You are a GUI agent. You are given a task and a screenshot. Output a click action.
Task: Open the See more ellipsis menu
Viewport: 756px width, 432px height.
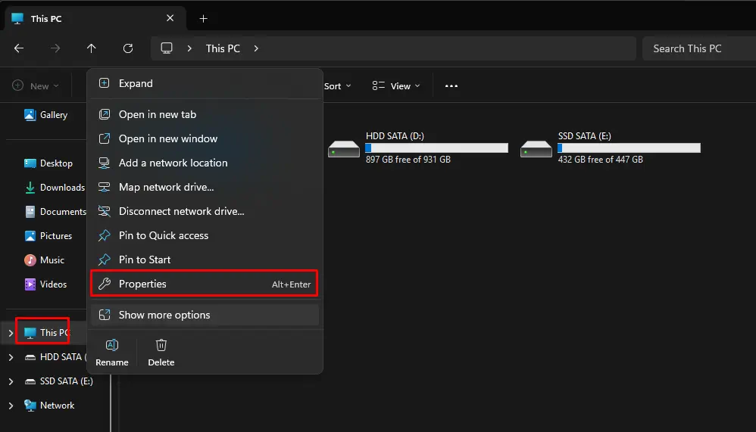[x=451, y=86]
